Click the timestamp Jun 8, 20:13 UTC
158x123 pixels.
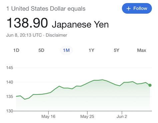(24, 35)
